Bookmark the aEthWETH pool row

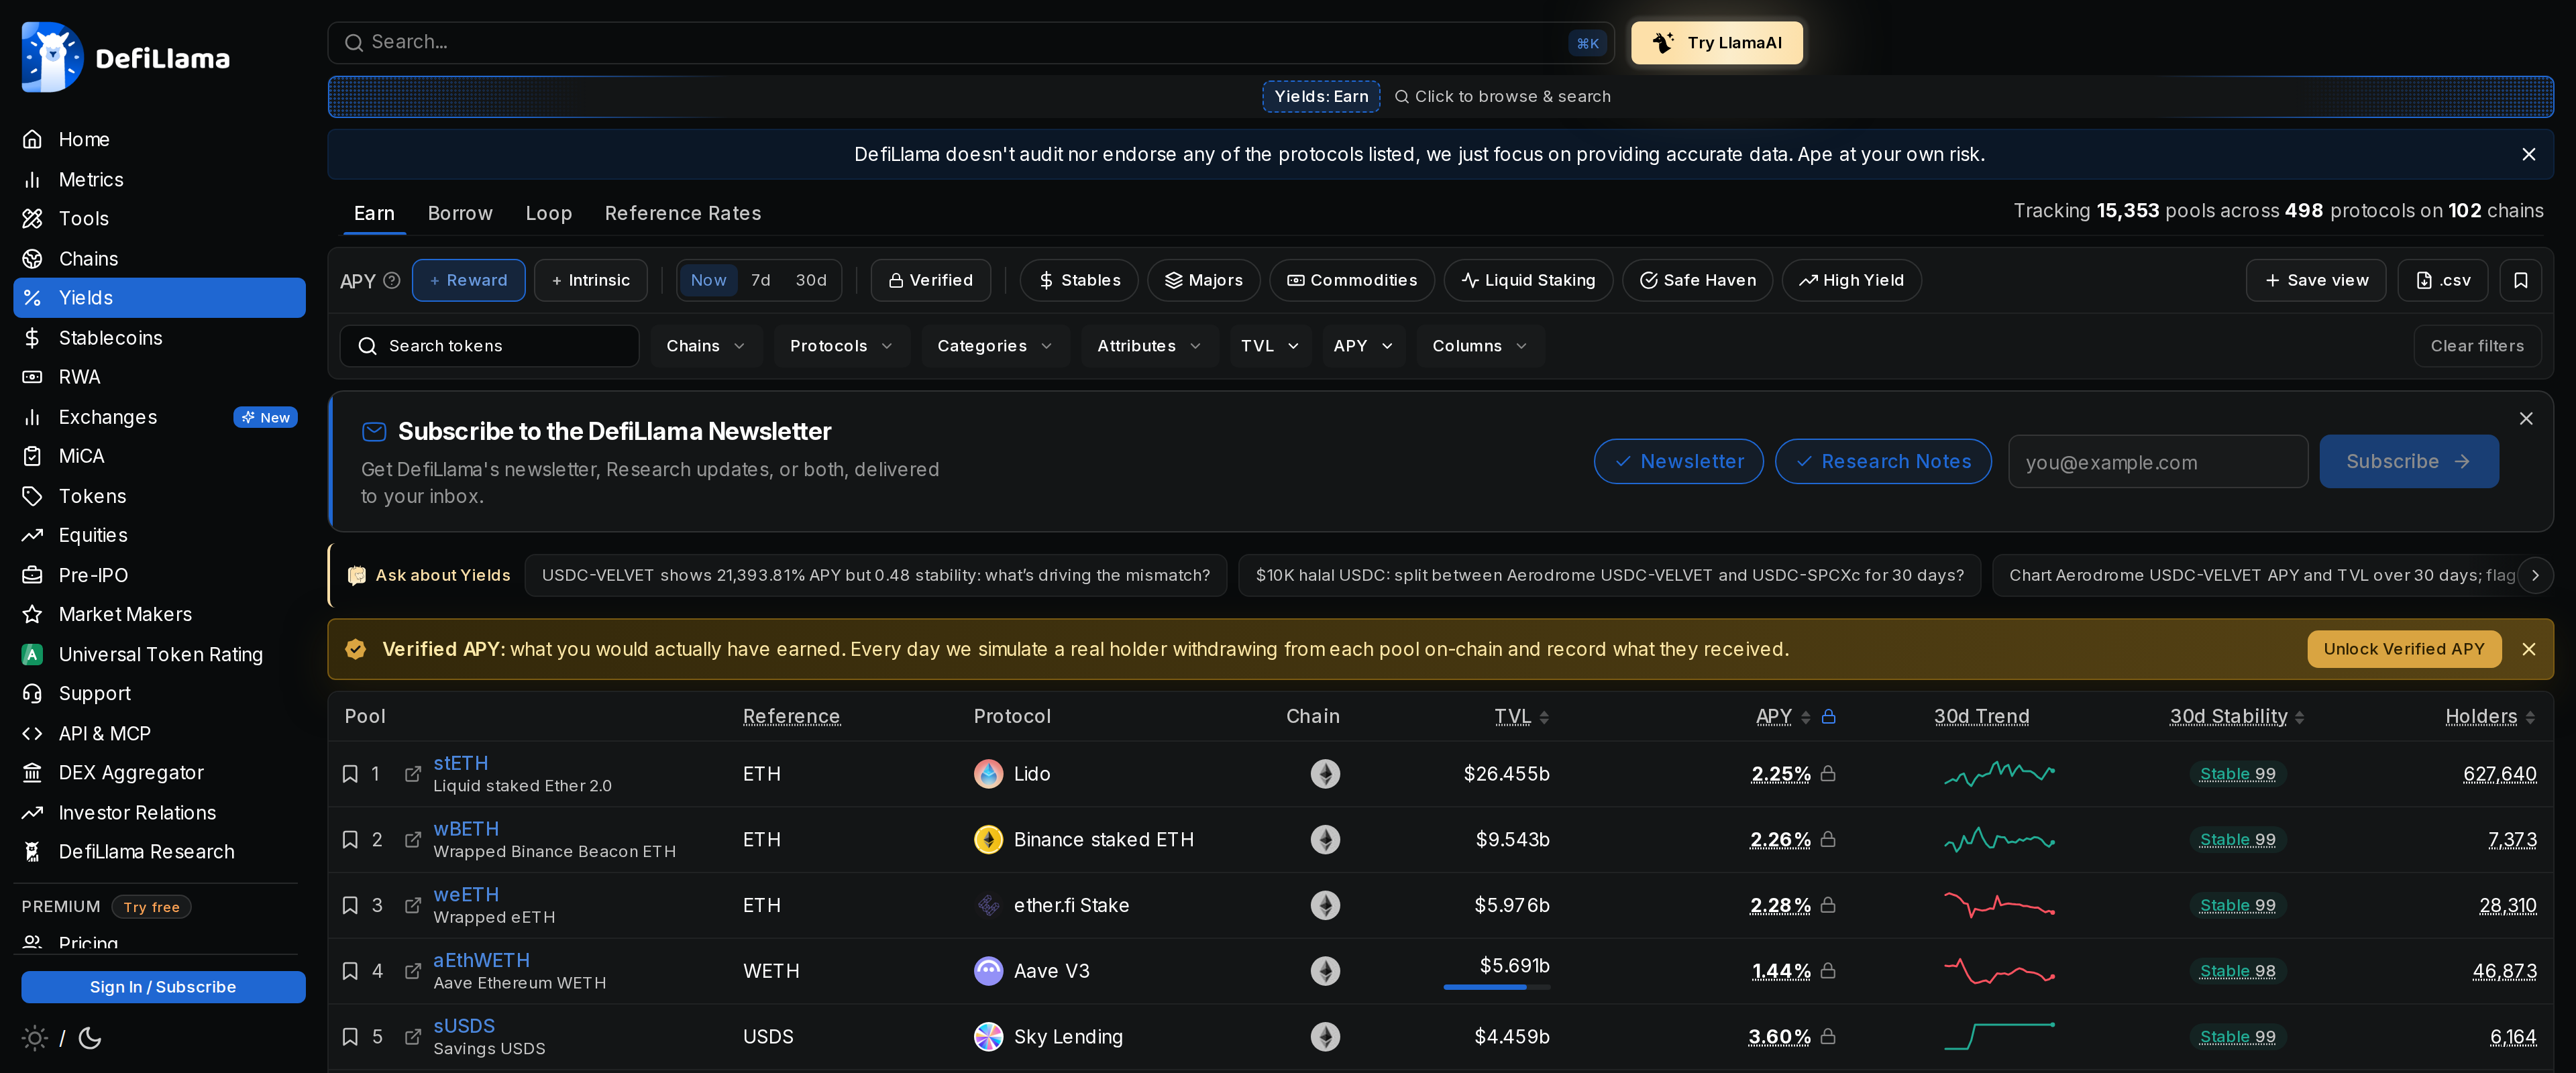[350, 971]
